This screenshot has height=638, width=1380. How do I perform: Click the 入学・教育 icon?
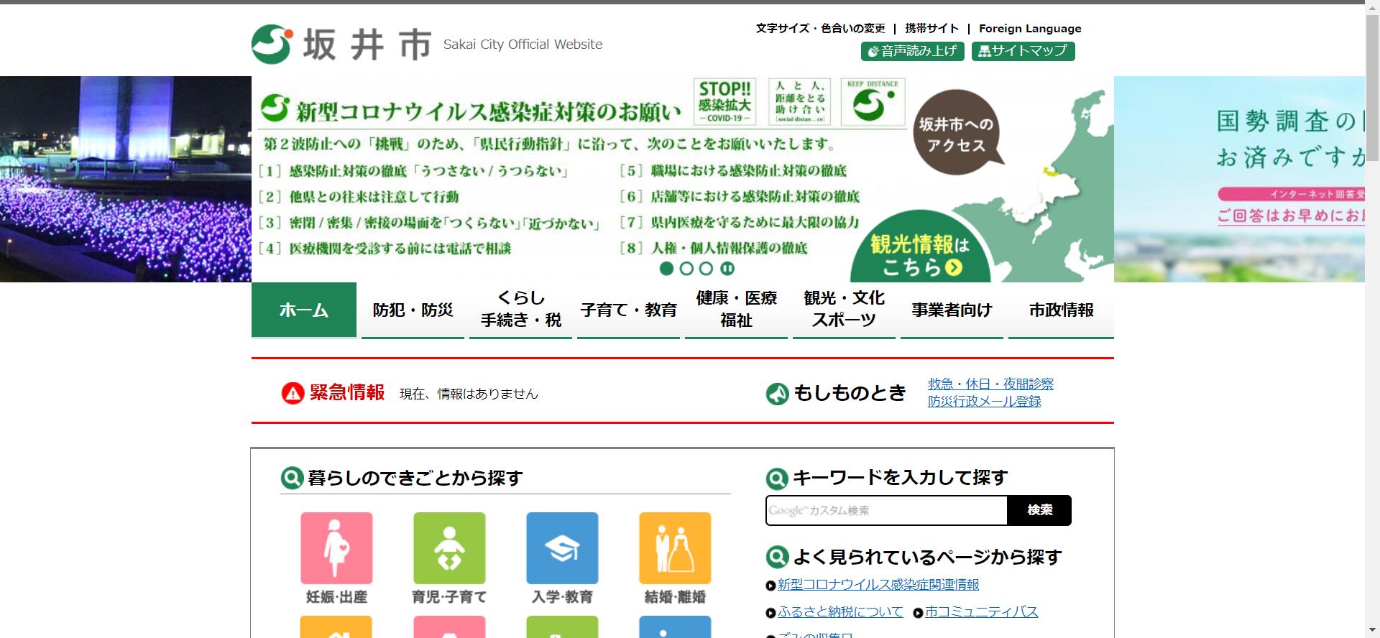[x=562, y=548]
